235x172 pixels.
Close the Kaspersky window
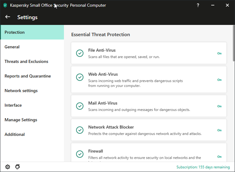coord(227,5)
